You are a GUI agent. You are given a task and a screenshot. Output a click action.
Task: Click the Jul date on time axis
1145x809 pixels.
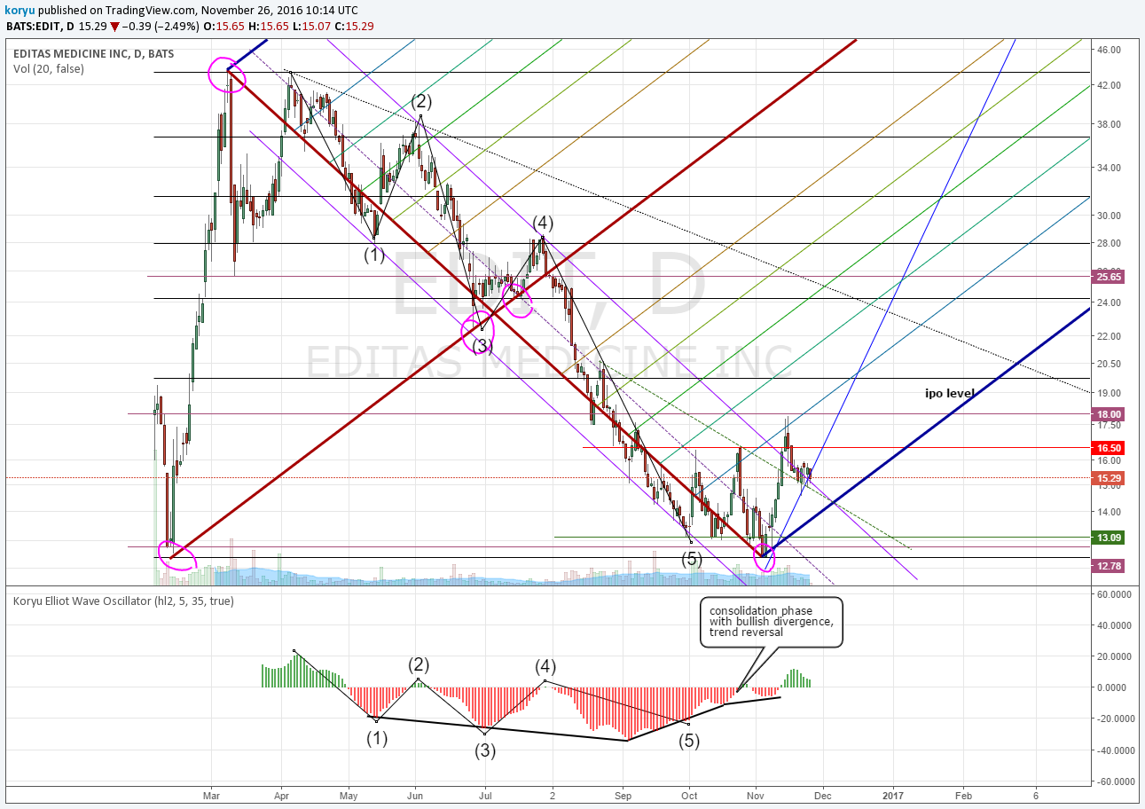point(485,797)
